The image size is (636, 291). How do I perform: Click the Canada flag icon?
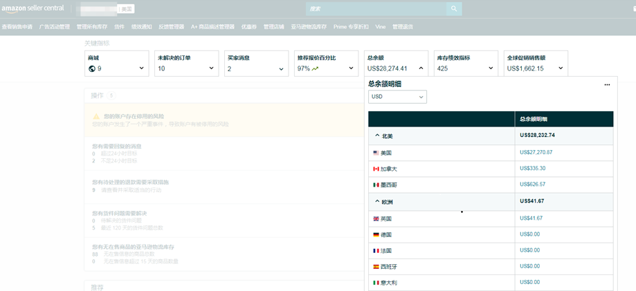(376, 169)
